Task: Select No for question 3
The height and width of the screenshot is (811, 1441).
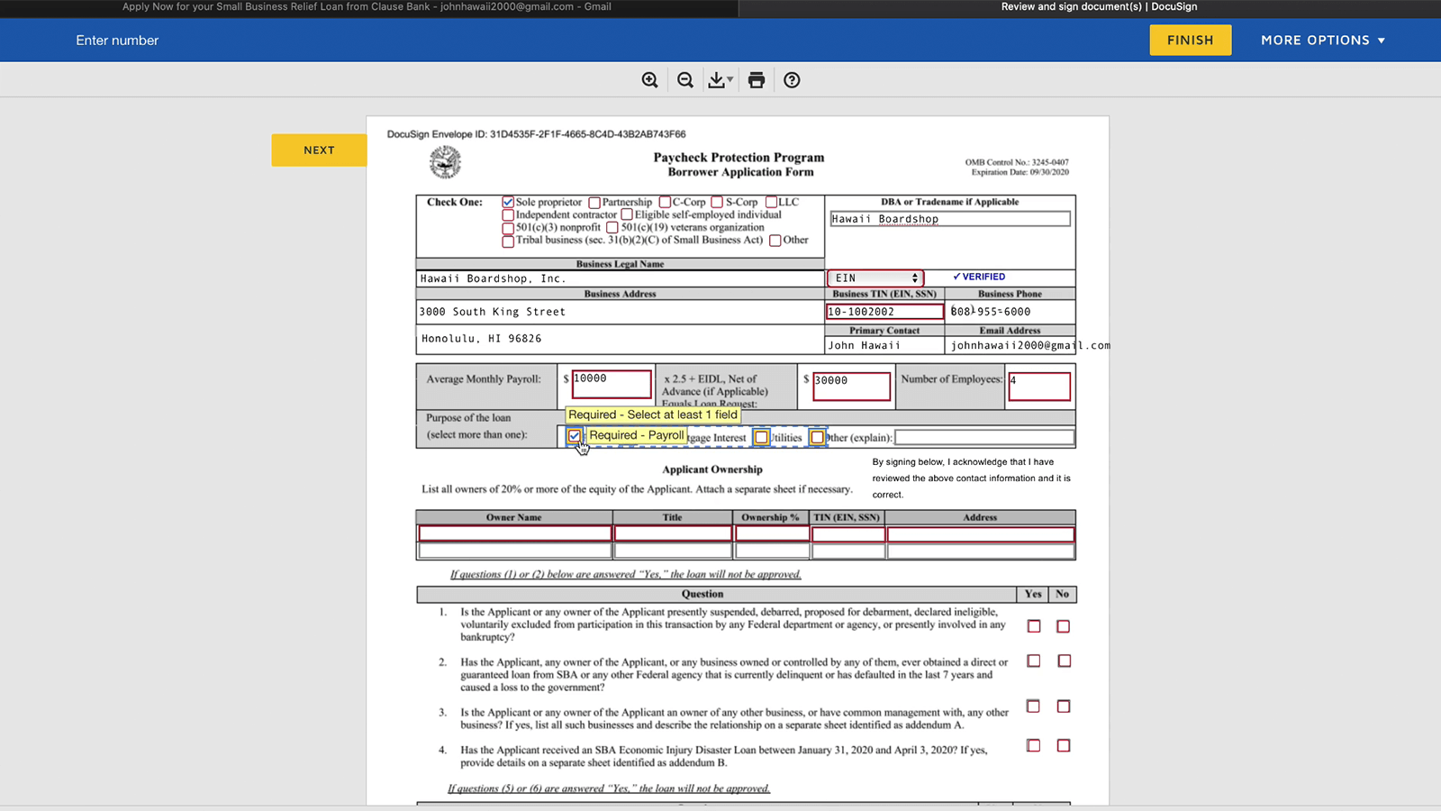Action: point(1064,706)
